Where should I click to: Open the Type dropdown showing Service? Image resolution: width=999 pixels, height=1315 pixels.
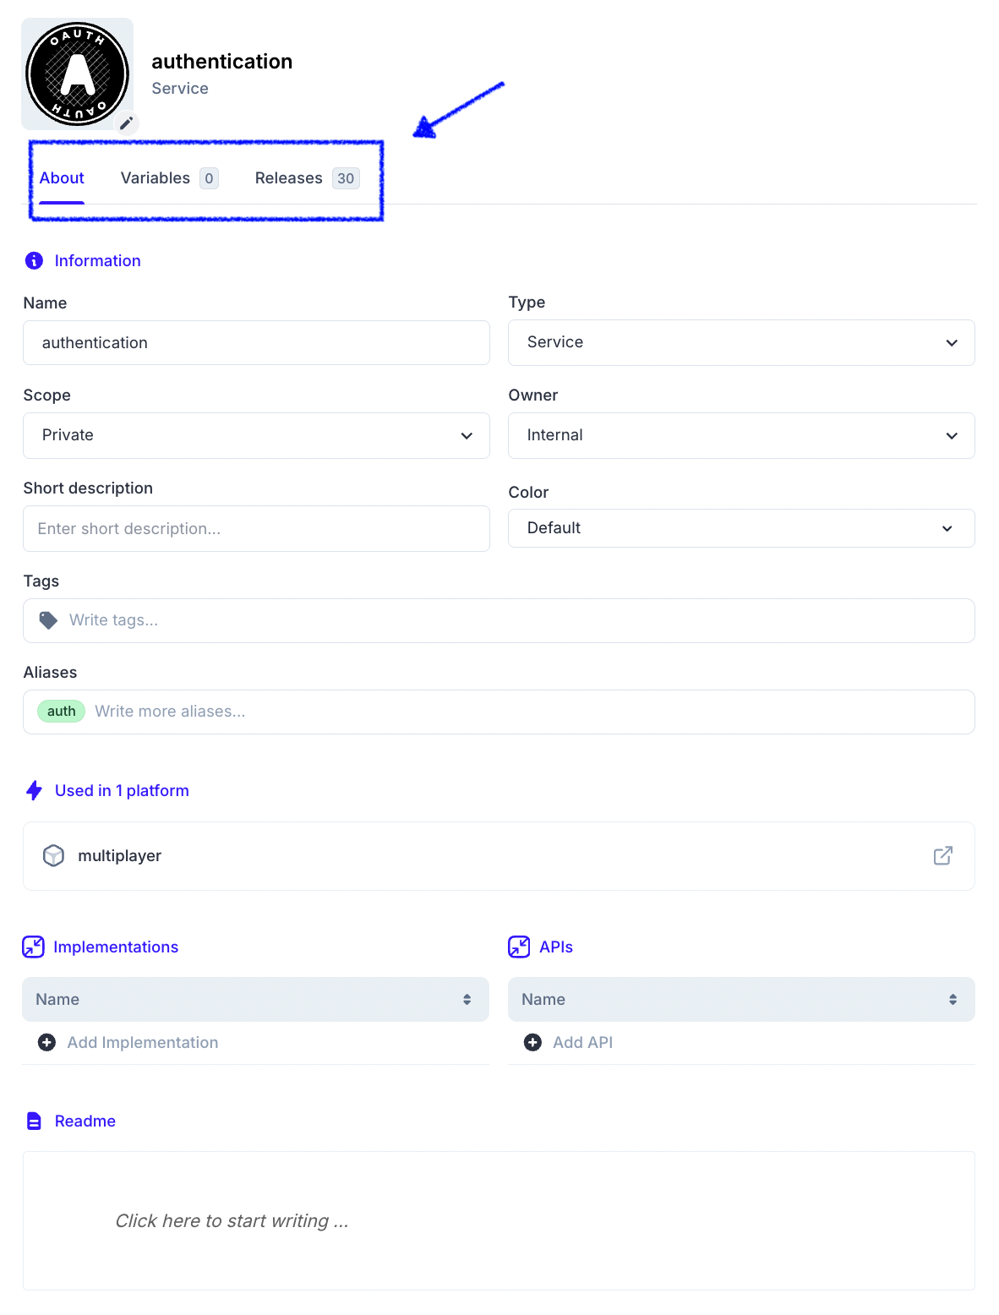741,342
